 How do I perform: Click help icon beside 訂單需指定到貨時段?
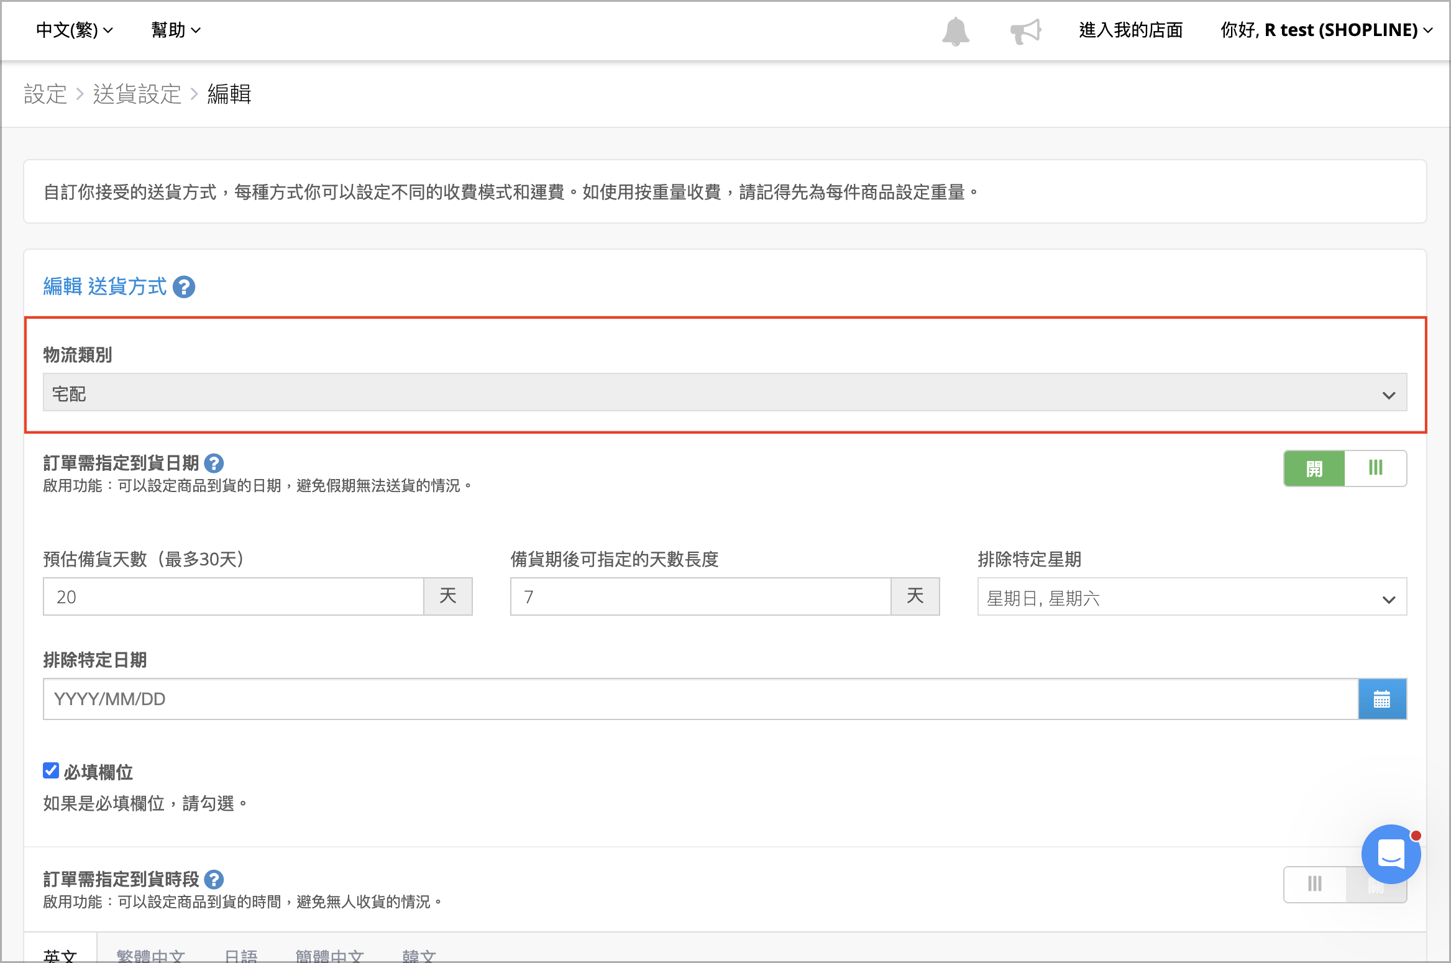(214, 879)
